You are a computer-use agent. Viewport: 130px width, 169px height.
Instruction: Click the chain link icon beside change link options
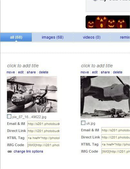pos(10,151)
